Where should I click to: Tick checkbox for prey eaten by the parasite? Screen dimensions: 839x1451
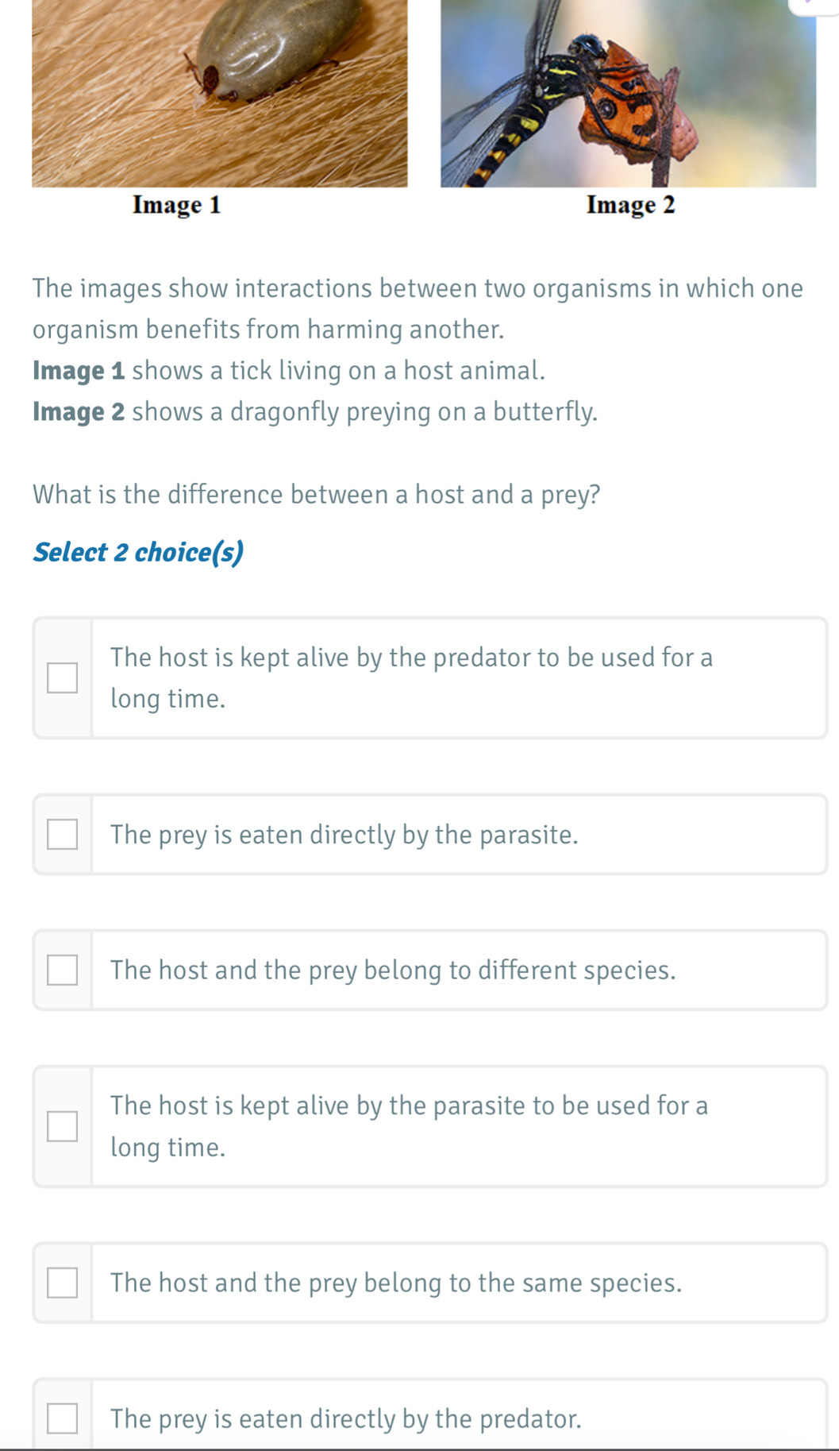tap(62, 835)
